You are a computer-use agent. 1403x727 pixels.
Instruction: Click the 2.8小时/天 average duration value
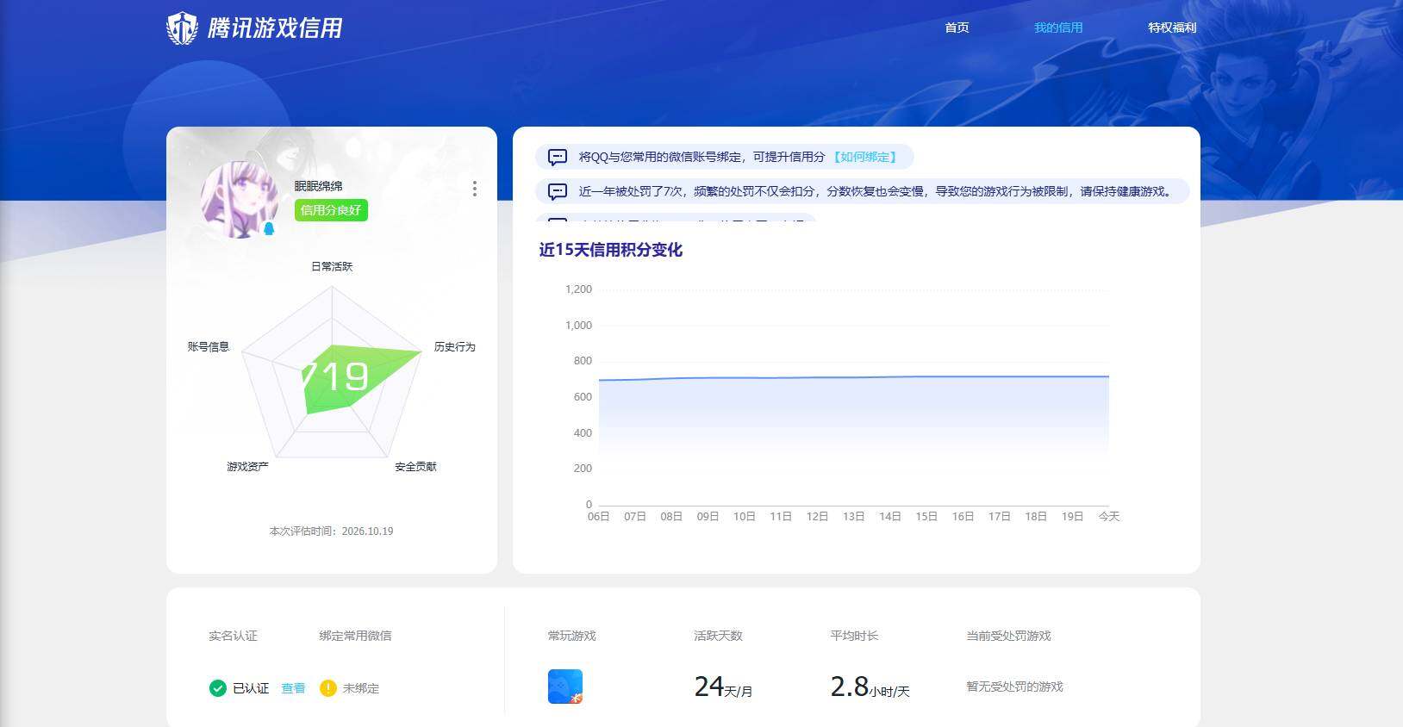click(870, 687)
